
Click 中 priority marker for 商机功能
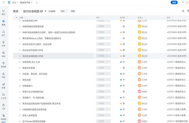123,80
